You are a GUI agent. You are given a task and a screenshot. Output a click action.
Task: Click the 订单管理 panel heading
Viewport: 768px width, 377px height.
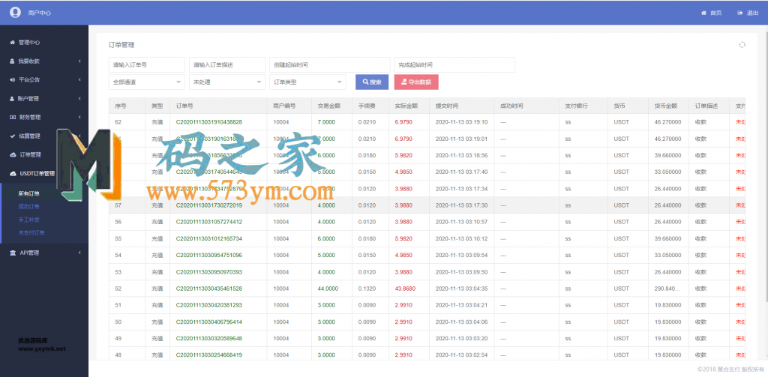pyautogui.click(x=121, y=44)
